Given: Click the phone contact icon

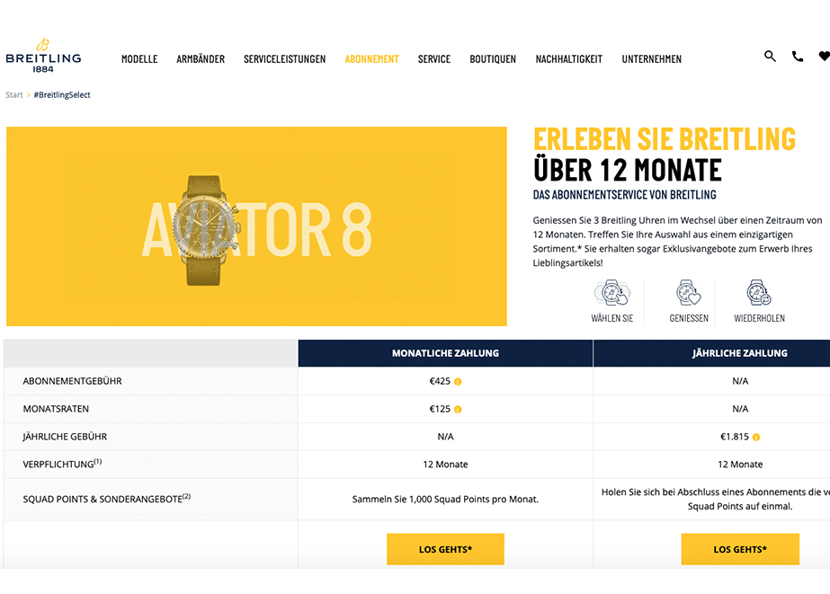Looking at the screenshot, I should tap(798, 56).
